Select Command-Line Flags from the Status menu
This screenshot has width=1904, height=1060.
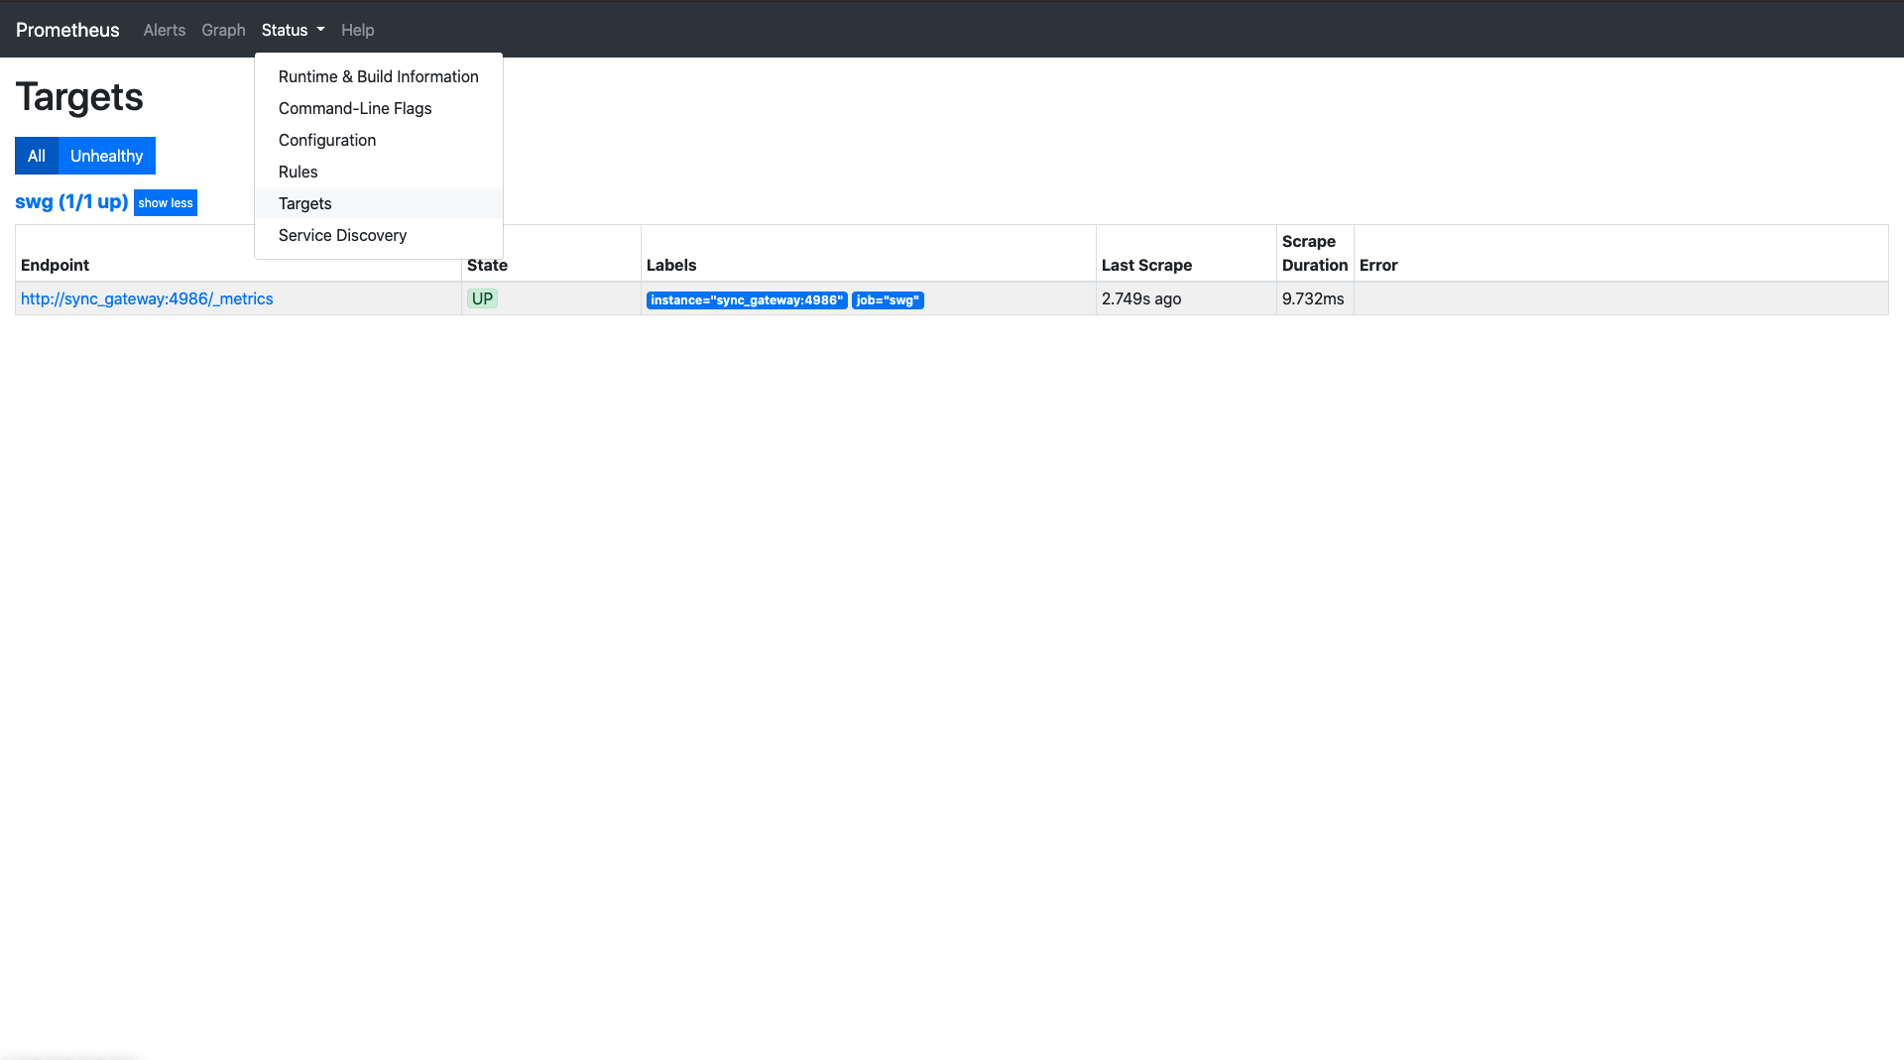(354, 108)
